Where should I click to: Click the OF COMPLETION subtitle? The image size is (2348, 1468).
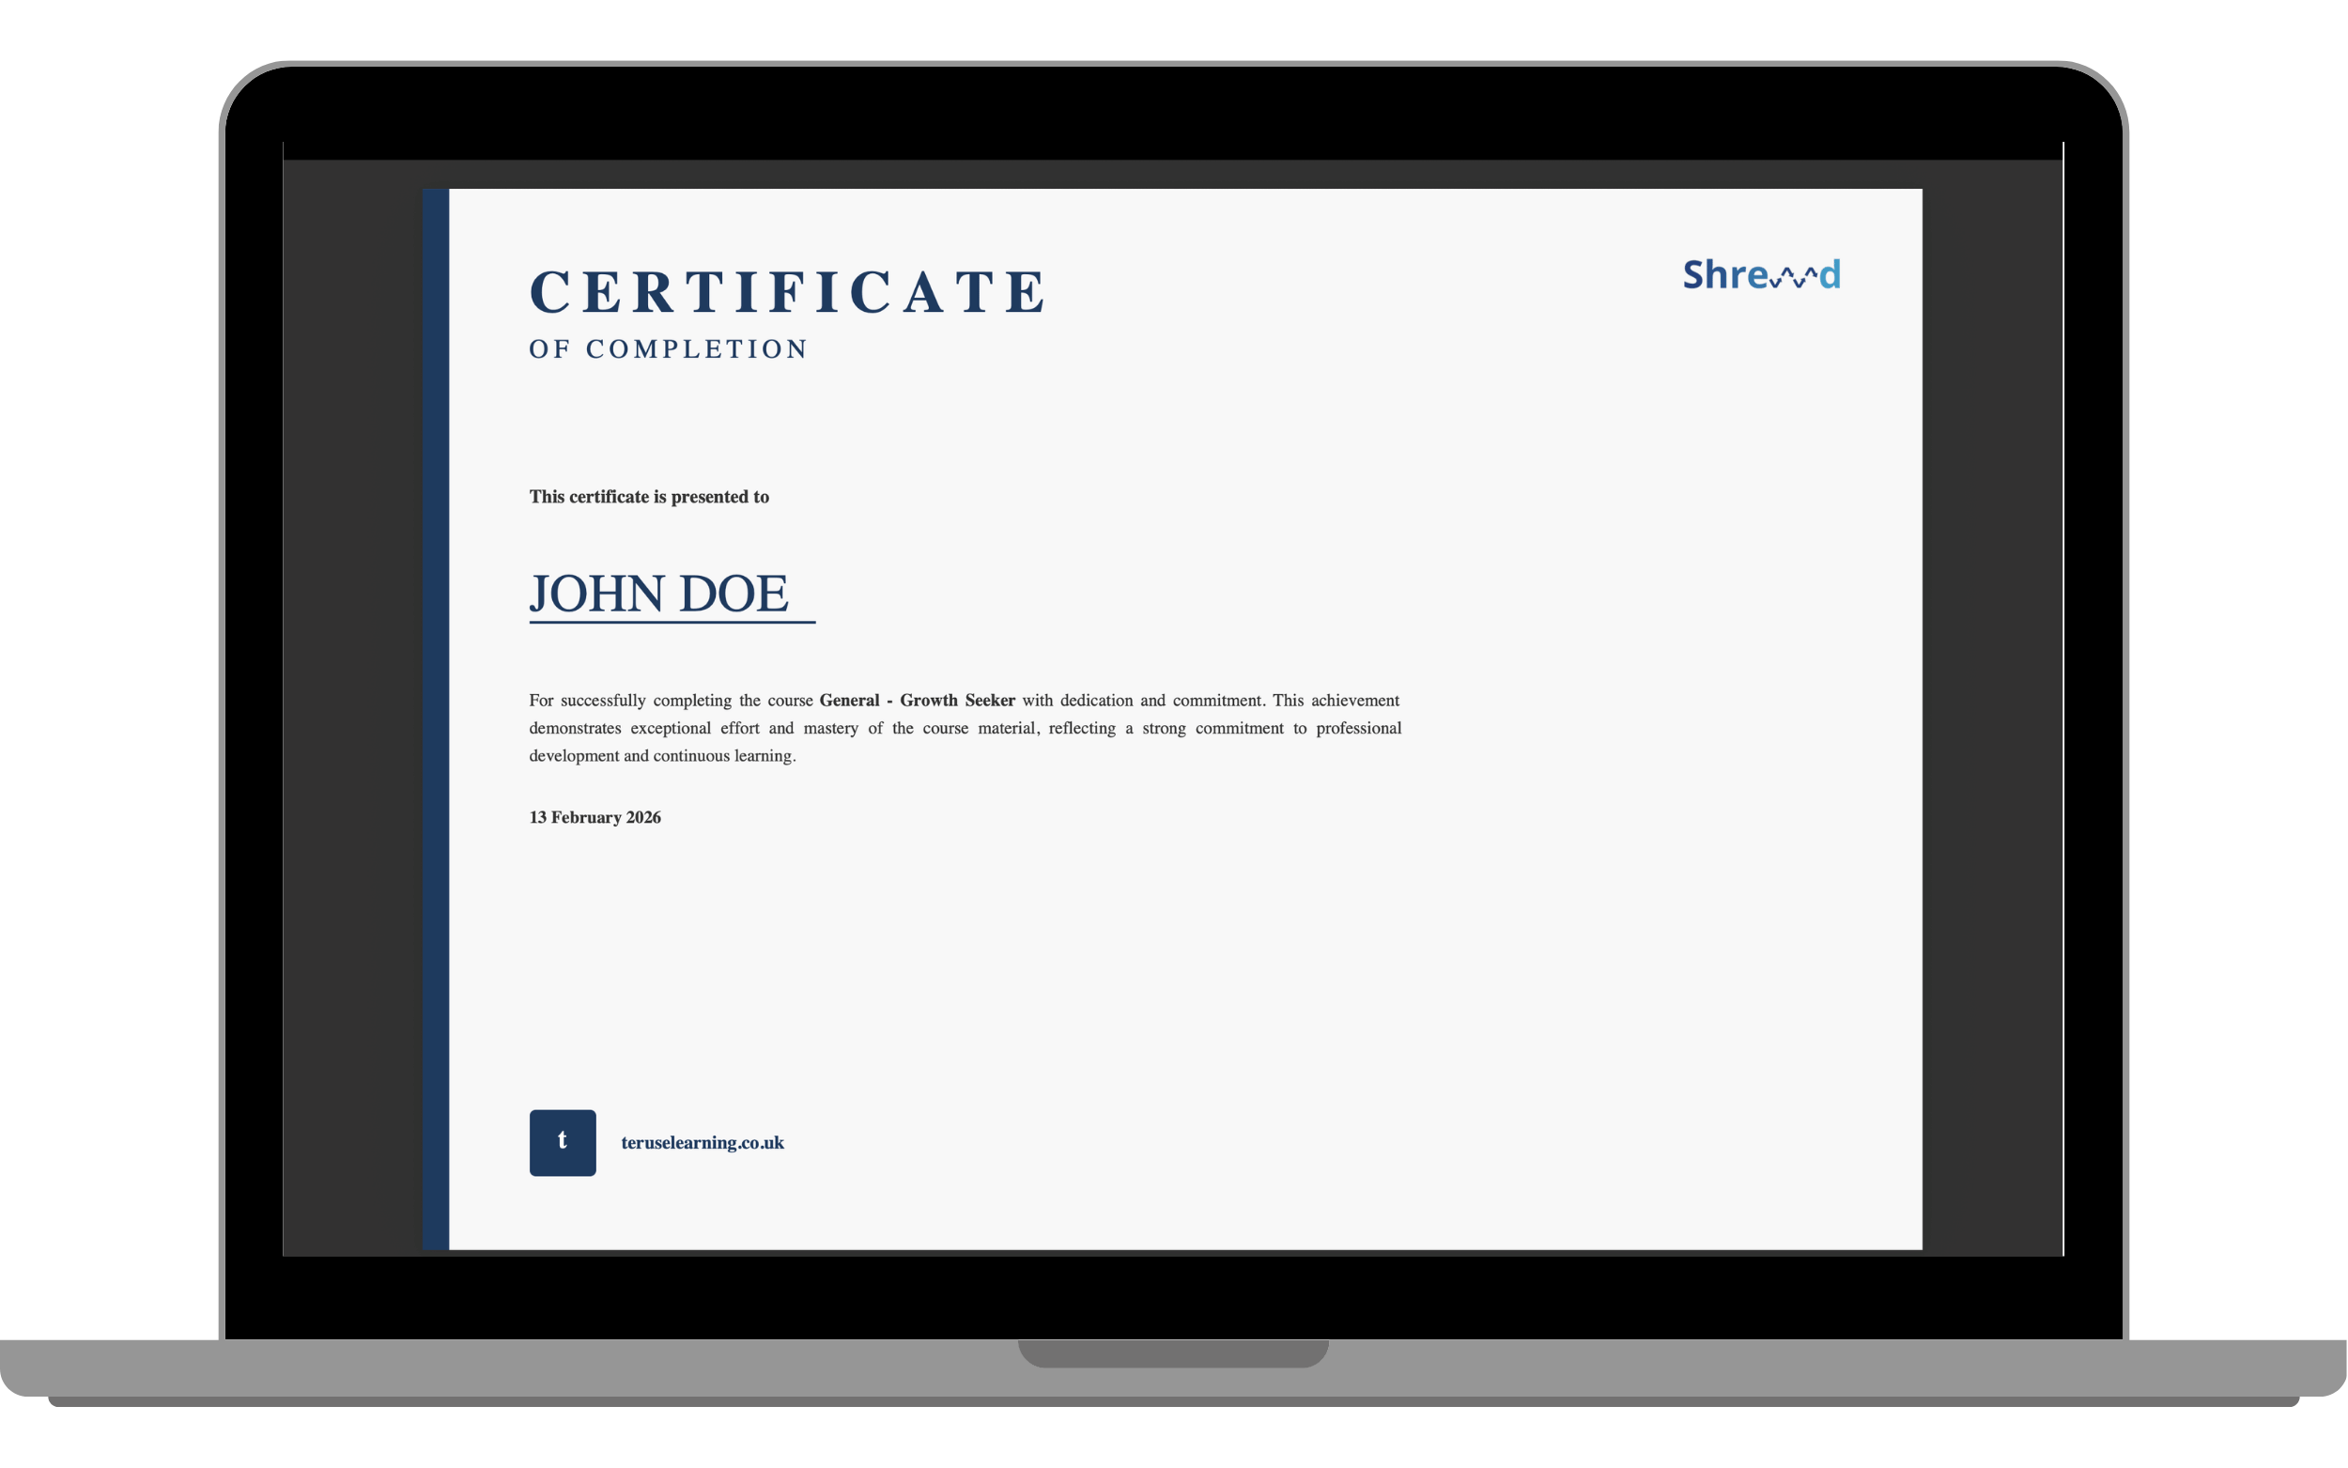coord(668,349)
